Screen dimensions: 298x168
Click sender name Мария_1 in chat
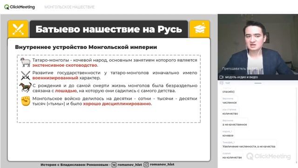point(227,132)
